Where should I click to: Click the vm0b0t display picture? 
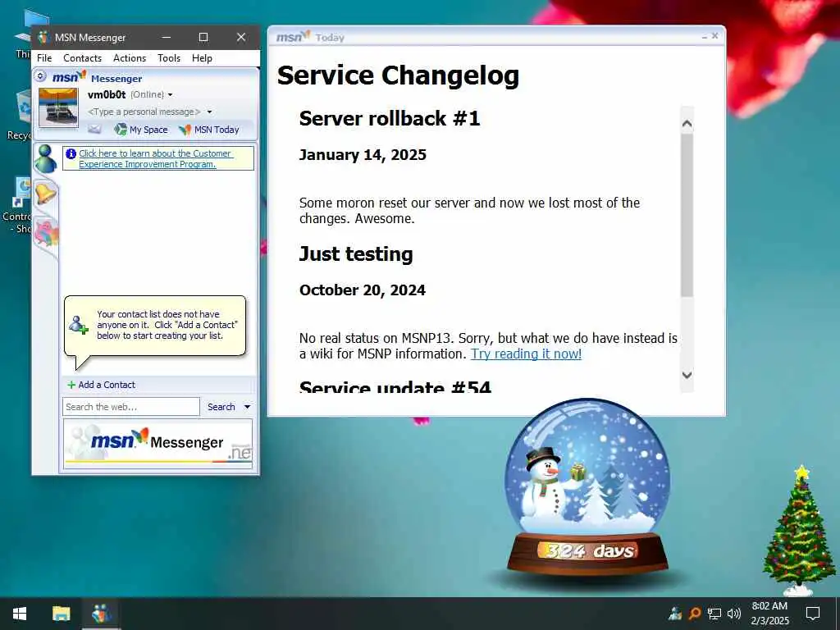(58, 107)
